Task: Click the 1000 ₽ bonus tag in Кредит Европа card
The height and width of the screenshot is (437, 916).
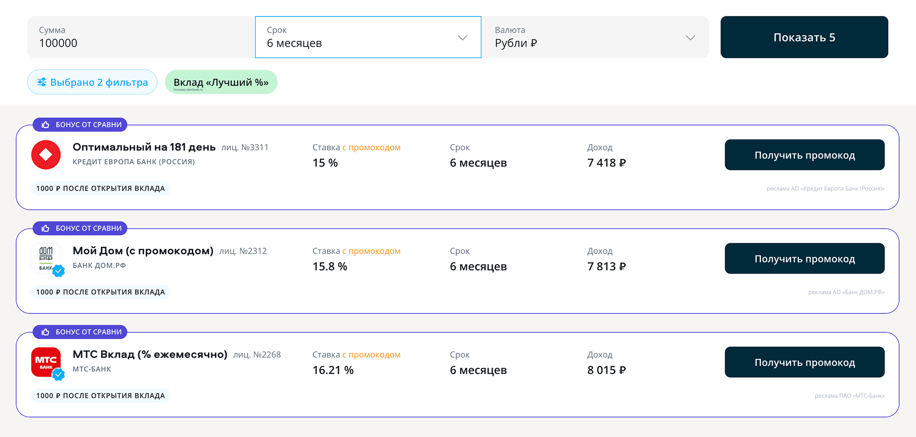Action: tap(100, 188)
